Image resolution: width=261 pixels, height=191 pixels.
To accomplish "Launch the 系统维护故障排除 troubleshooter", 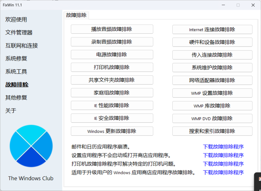I will click(x=212, y=68).
